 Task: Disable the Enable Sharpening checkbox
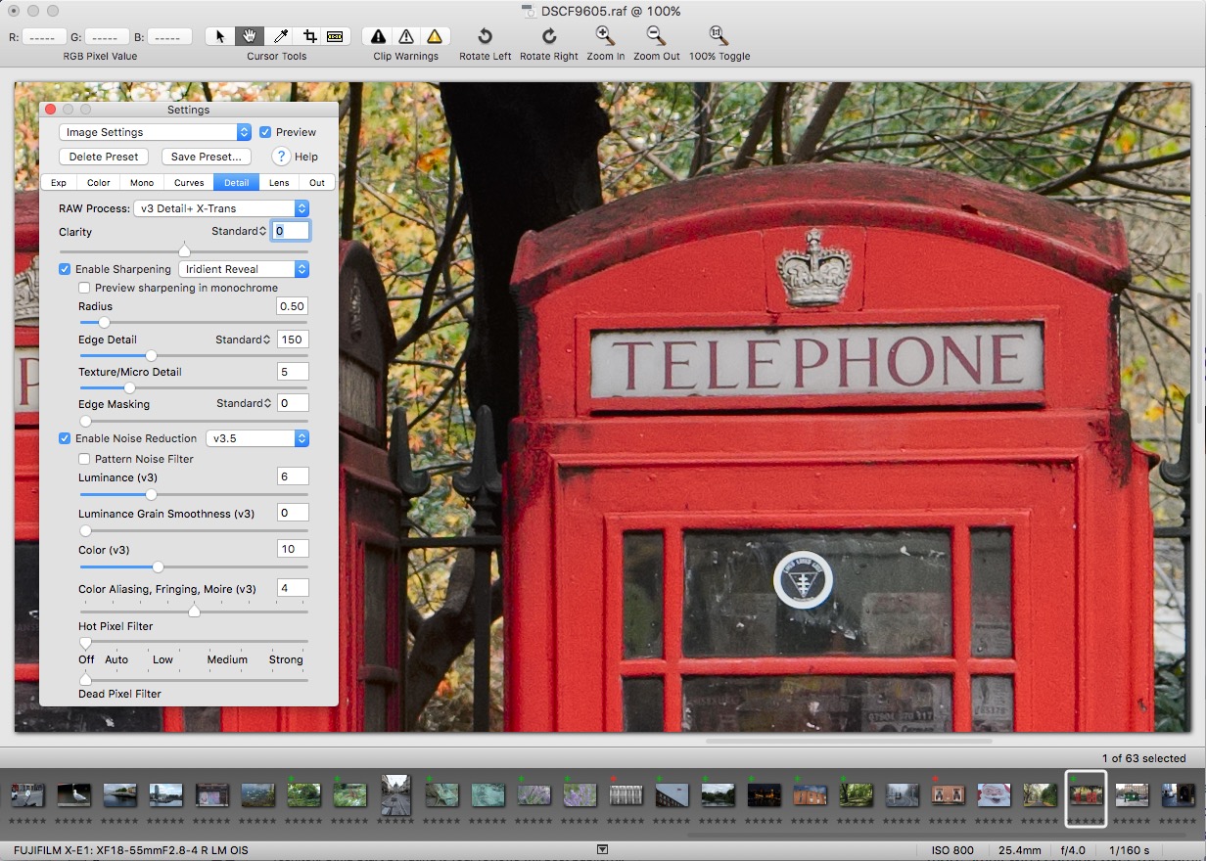click(x=65, y=269)
